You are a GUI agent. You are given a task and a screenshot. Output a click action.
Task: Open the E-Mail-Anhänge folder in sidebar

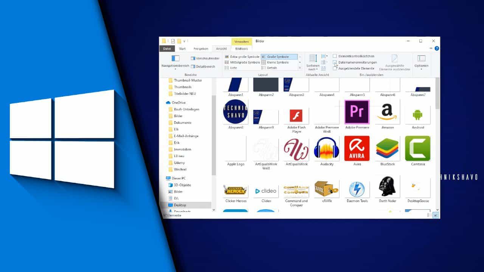(x=183, y=136)
